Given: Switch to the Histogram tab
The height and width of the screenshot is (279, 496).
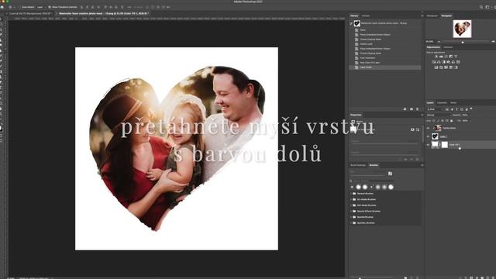Looking at the screenshot, I should (x=432, y=15).
